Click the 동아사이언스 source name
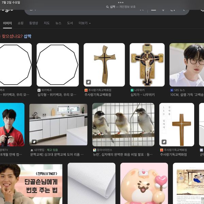 pyautogui.click(x=104, y=150)
